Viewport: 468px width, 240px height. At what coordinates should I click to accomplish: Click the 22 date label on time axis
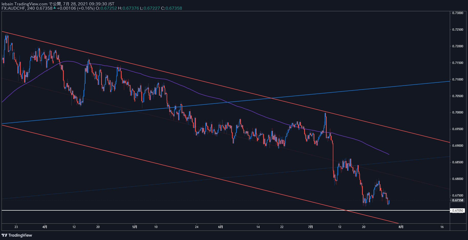282,227
